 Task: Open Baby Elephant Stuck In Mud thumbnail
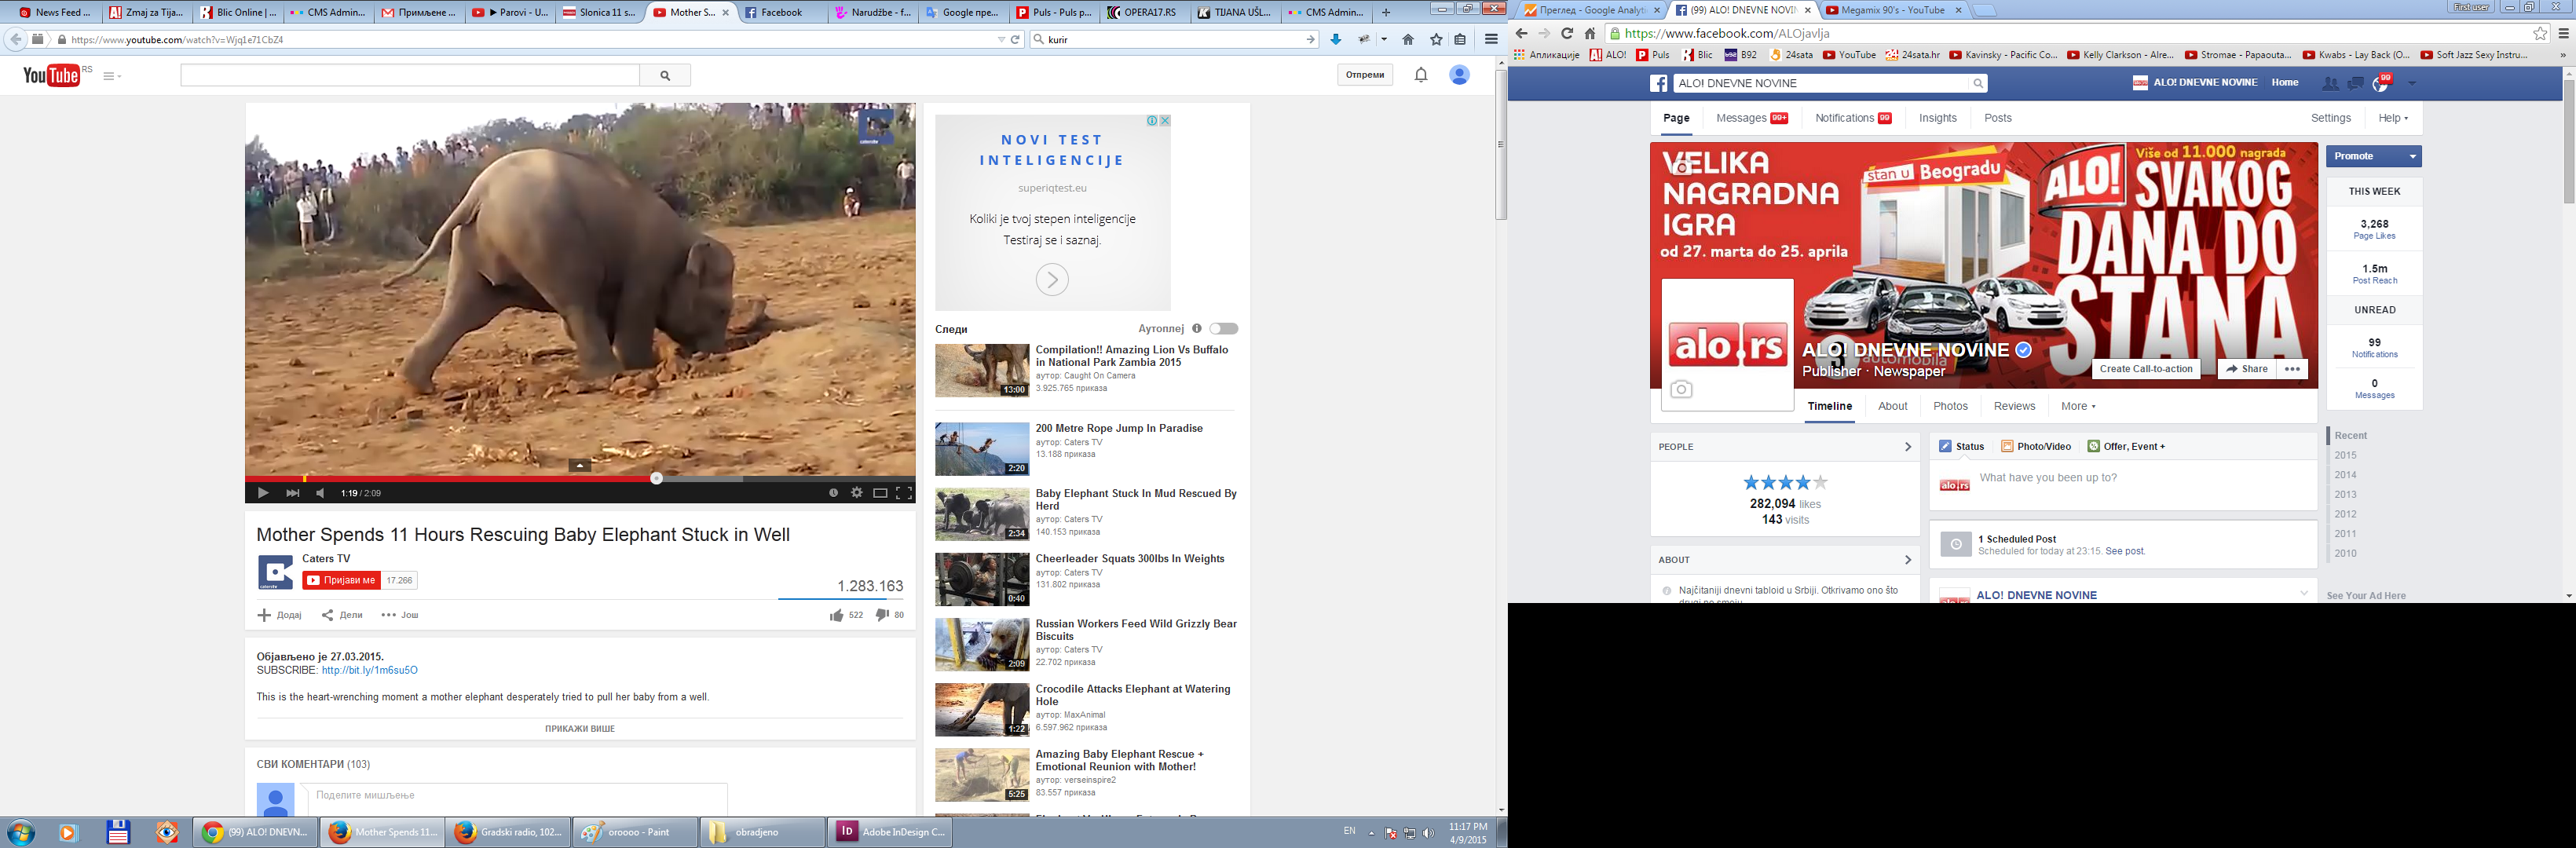point(981,514)
